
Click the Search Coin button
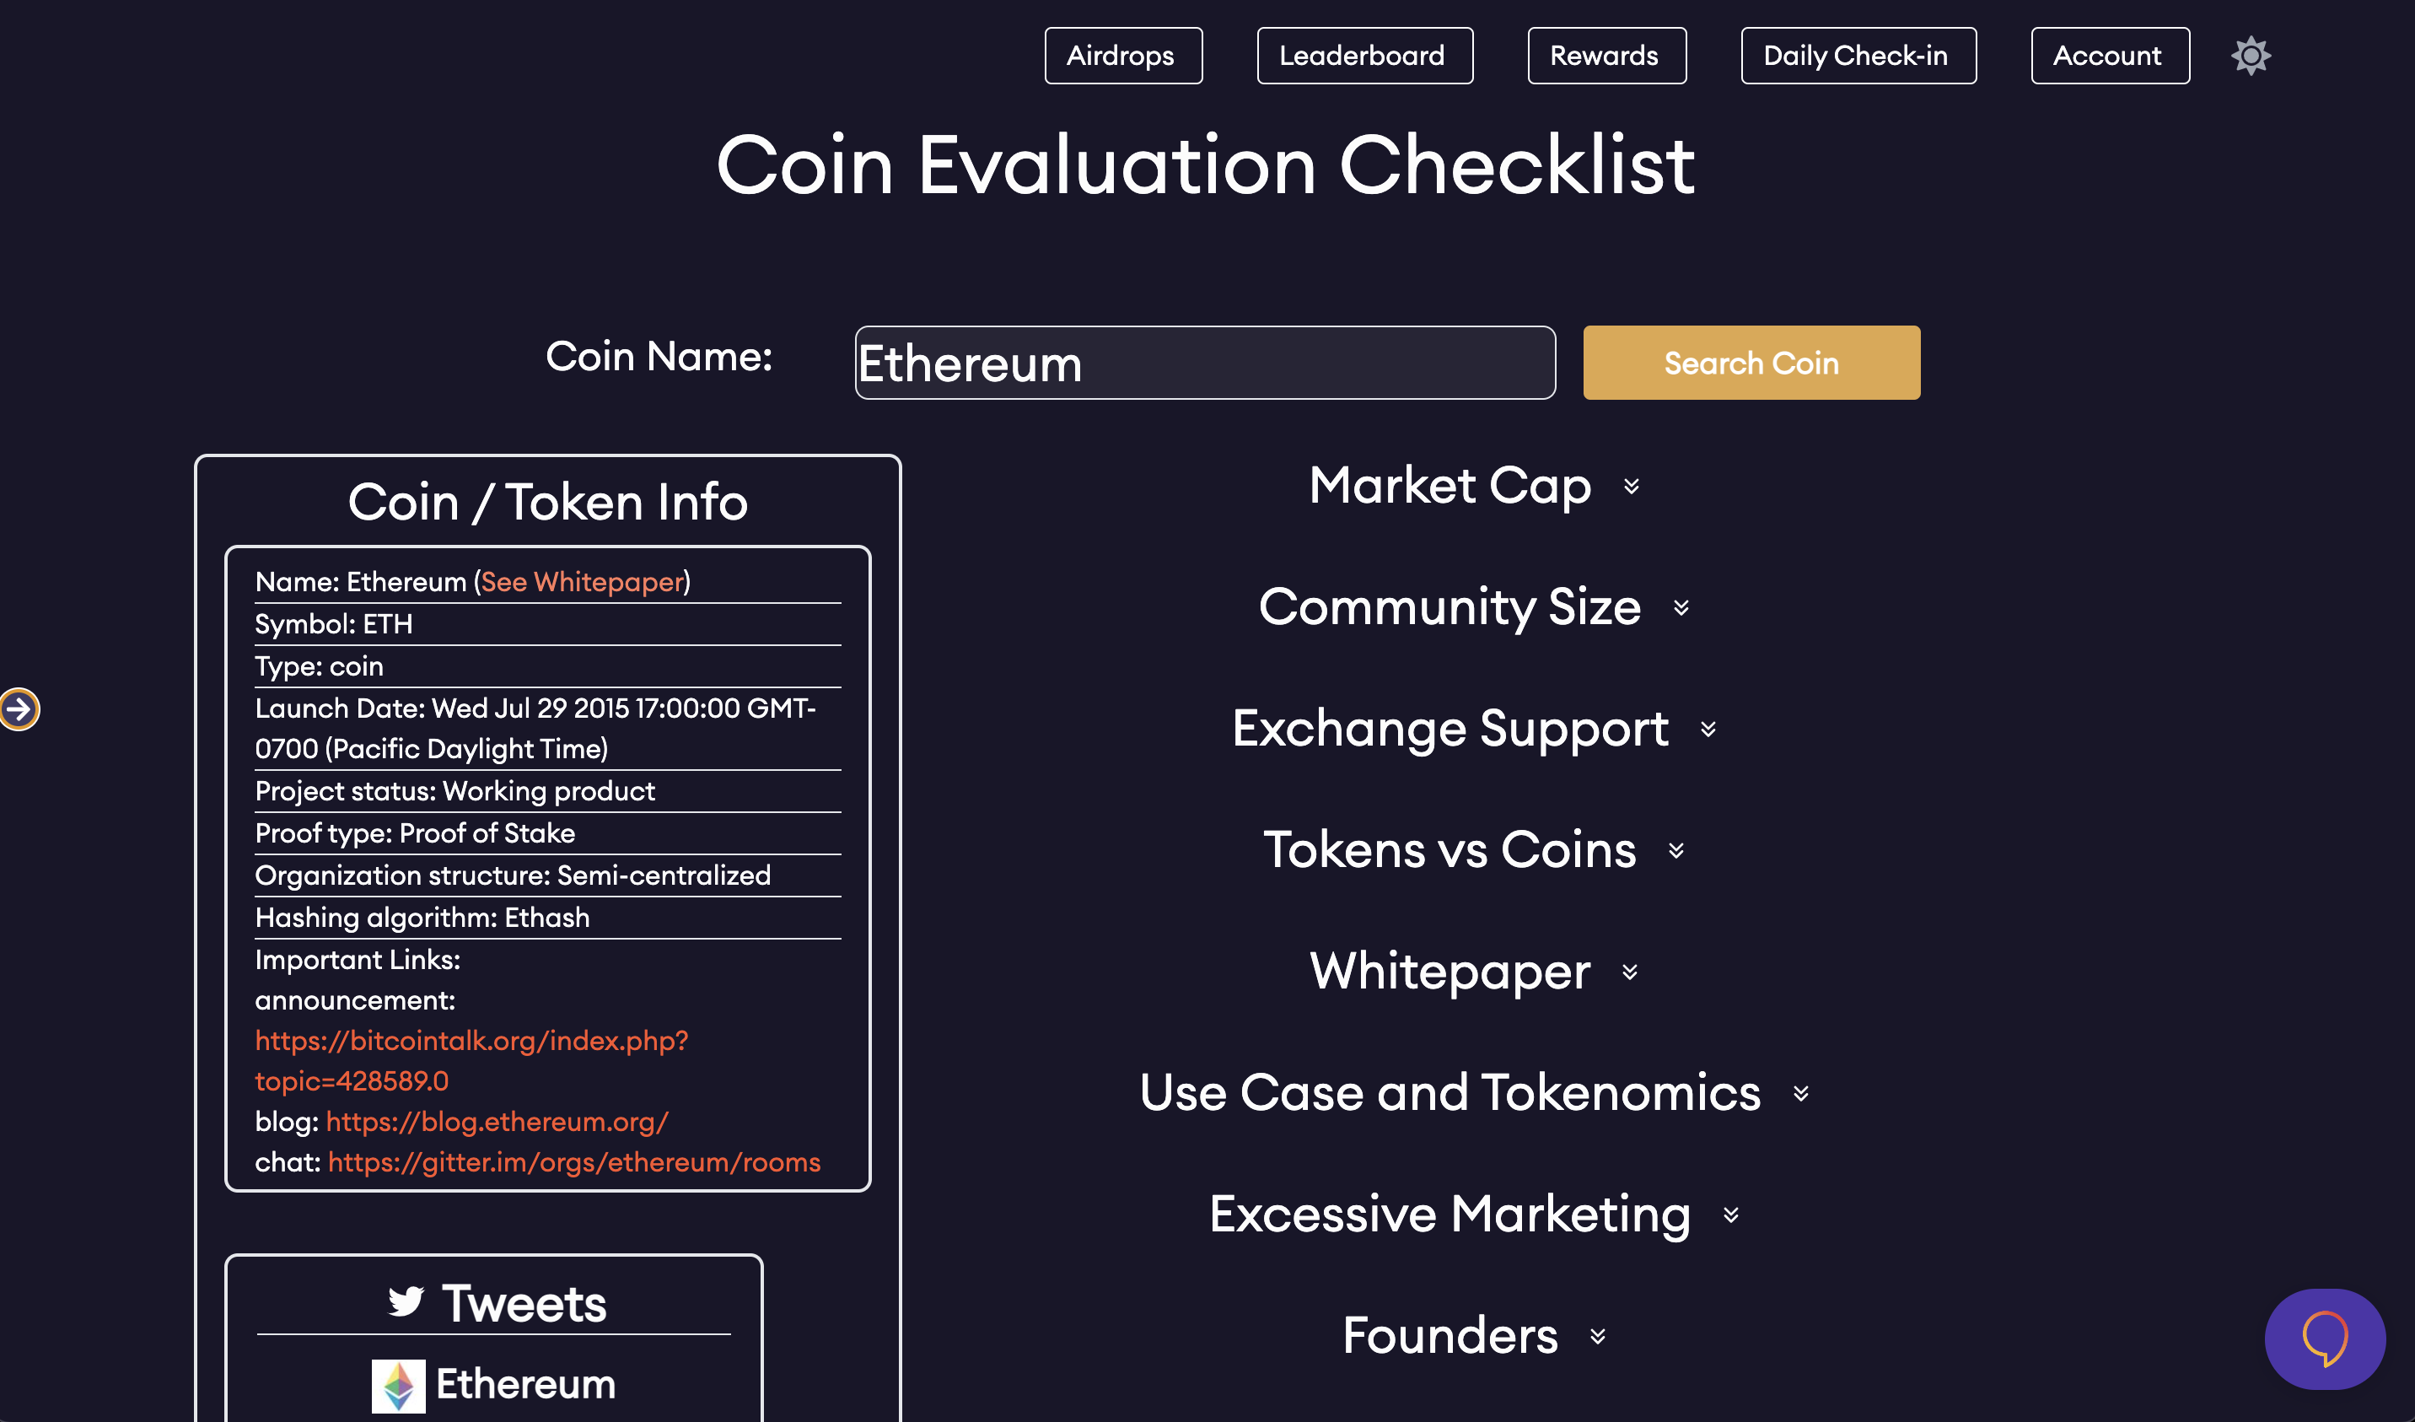pyautogui.click(x=1751, y=363)
